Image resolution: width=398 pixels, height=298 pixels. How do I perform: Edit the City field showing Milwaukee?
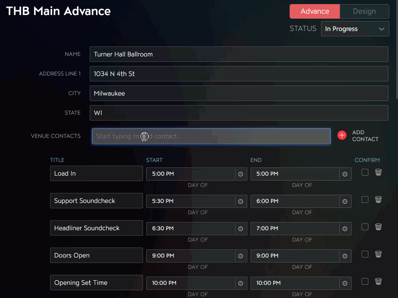(x=239, y=93)
